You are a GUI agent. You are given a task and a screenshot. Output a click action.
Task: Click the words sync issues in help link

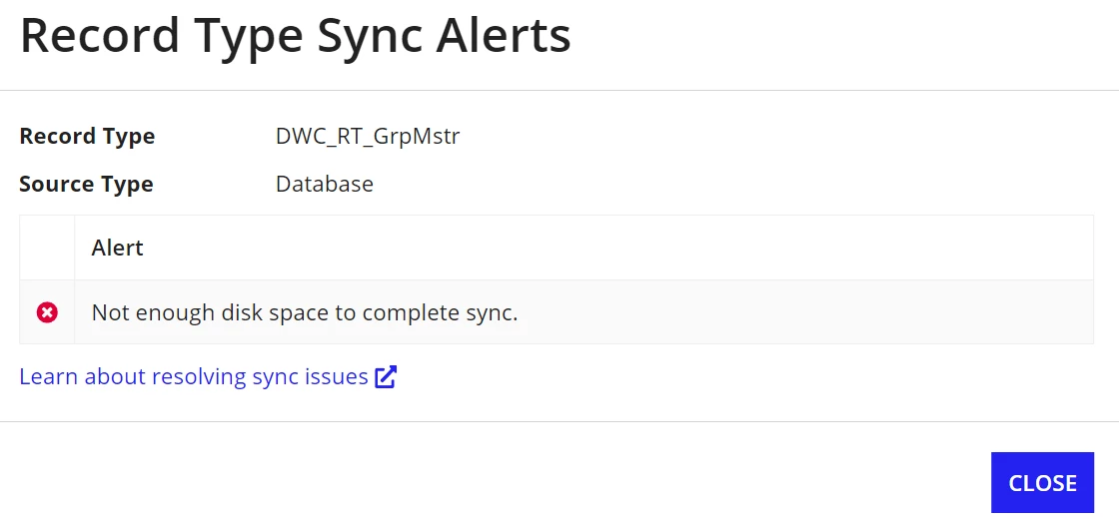pos(311,376)
